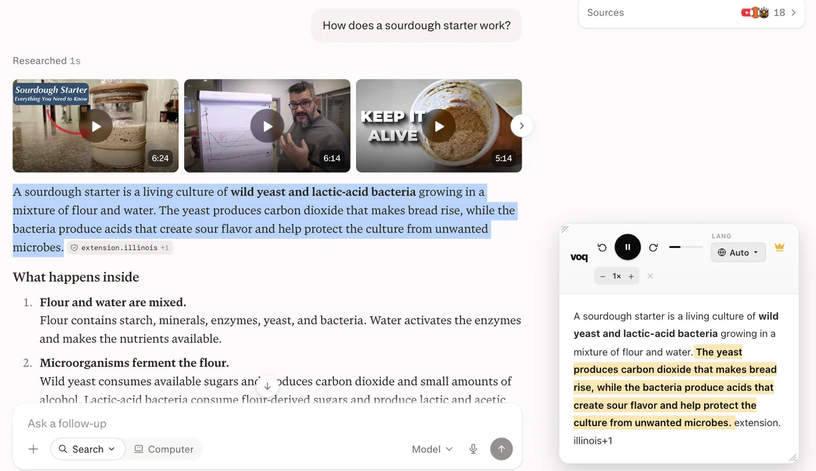Click the scroll-to-bottom arrow button
The image size is (816, 471).
tap(268, 386)
